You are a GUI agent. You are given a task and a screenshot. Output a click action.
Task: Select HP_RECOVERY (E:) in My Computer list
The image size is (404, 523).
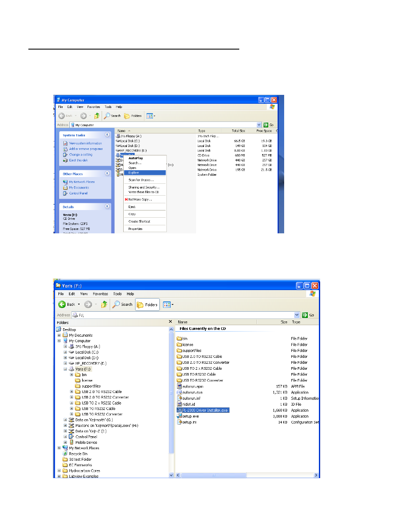point(131,150)
